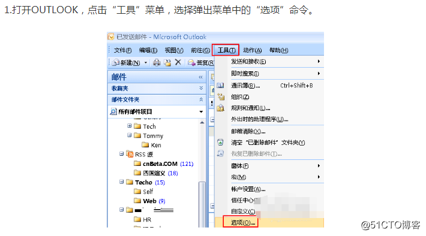
Task: Open the 动作(A) menu
Action: [x=253, y=50]
